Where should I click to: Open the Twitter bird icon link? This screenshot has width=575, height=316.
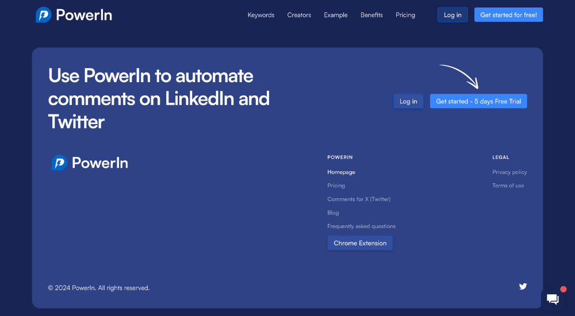pyautogui.click(x=523, y=286)
